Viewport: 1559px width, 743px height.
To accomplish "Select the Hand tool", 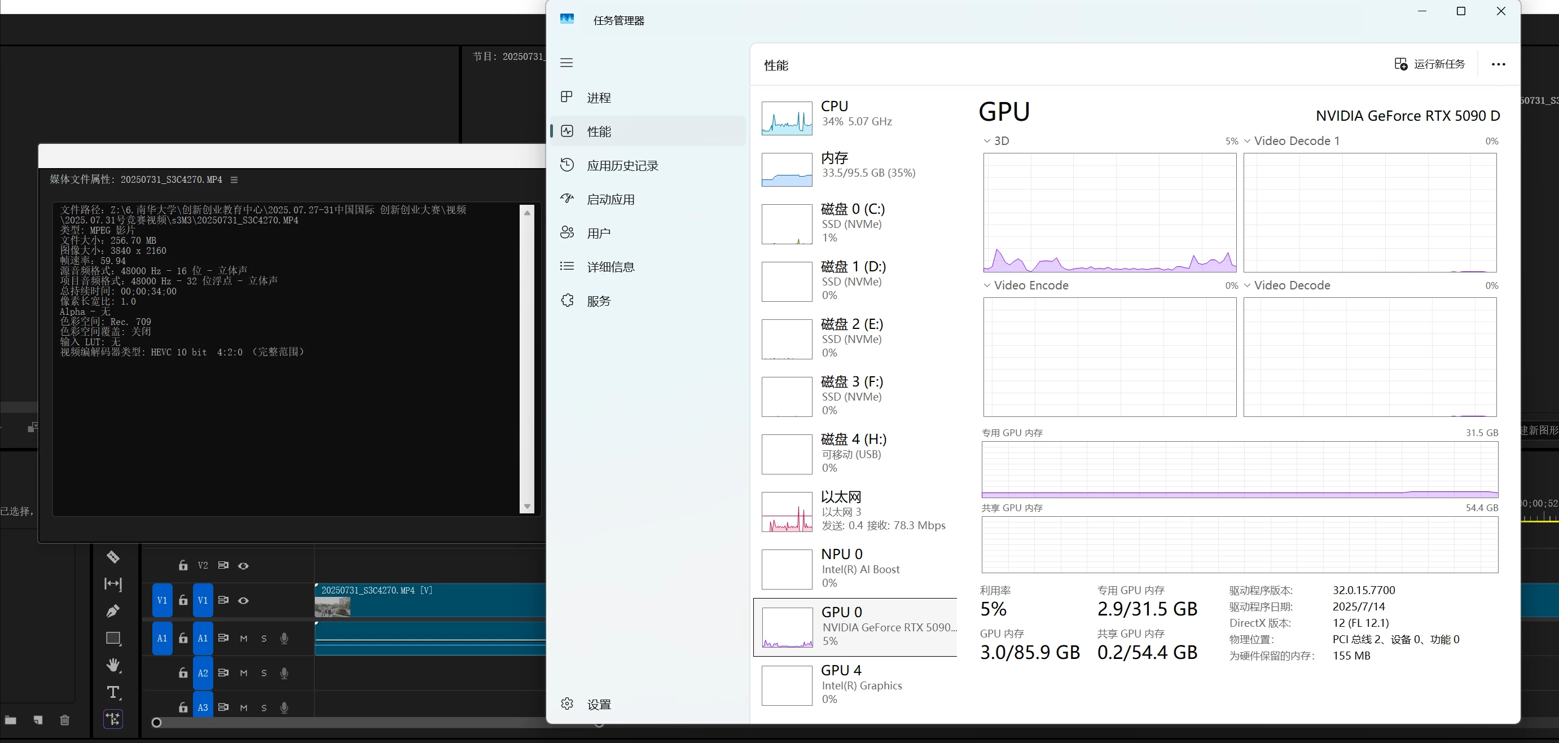I will point(113,665).
